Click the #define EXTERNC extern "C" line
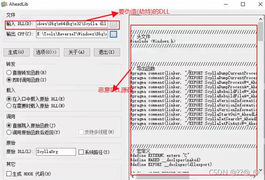Image resolution: width=265 pixels, height=180 pixels. point(160,155)
